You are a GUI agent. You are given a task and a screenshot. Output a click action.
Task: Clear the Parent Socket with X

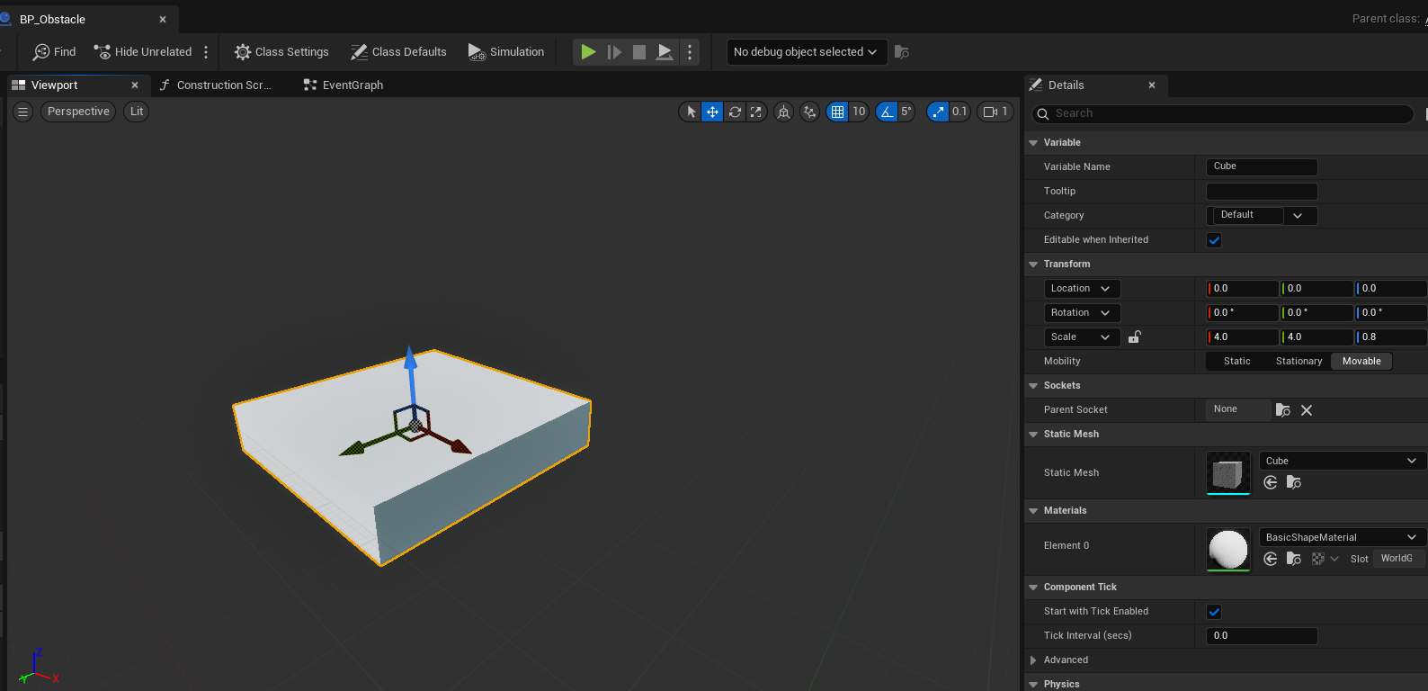[1307, 410]
